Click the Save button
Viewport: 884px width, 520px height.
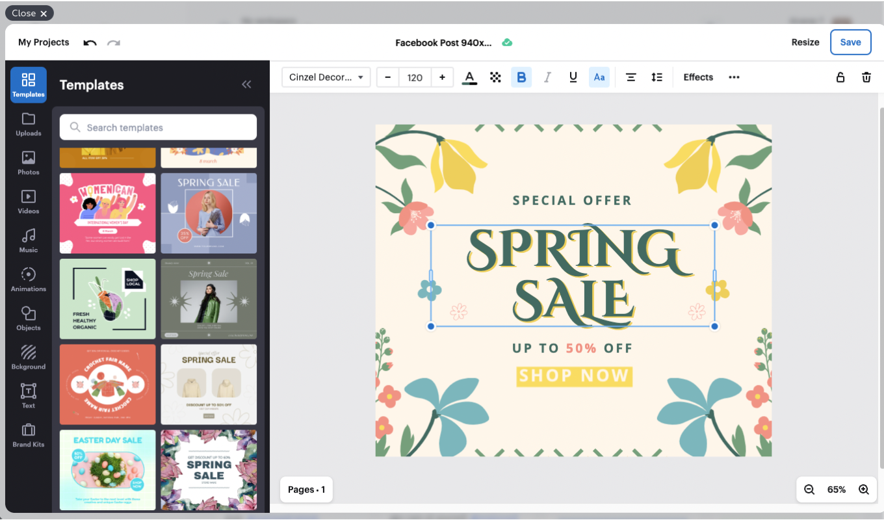coord(850,42)
